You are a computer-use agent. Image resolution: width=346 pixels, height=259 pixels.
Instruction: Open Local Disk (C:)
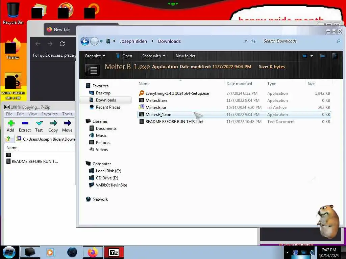pyautogui.click(x=108, y=171)
